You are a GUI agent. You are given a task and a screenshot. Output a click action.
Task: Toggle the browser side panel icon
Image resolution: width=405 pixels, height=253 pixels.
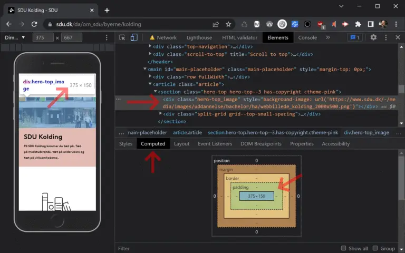(371, 24)
